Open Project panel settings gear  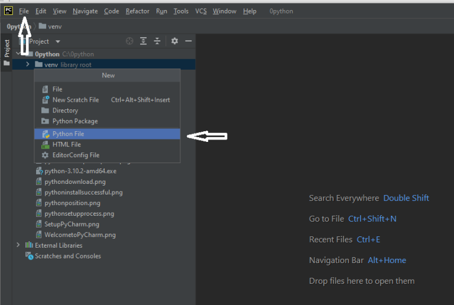click(174, 41)
